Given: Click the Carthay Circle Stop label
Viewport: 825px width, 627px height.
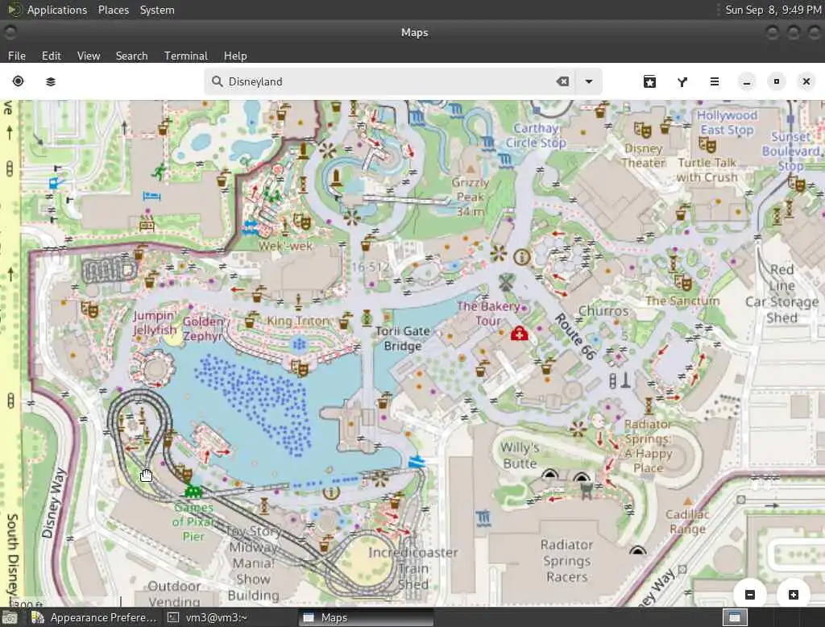Looking at the screenshot, I should [x=536, y=135].
